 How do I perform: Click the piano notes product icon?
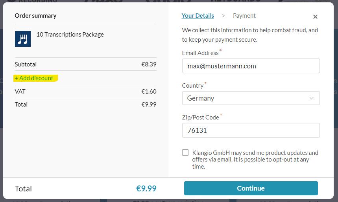point(23,39)
